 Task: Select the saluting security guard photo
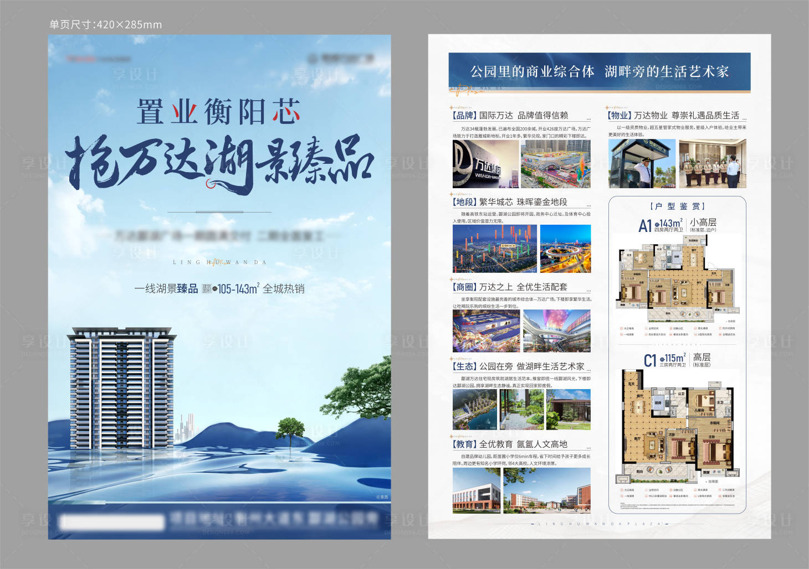(x=642, y=164)
